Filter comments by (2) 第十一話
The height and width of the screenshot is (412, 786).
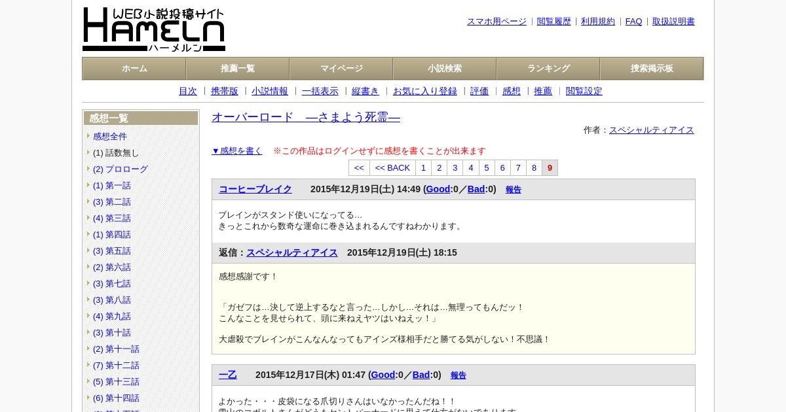coord(116,349)
